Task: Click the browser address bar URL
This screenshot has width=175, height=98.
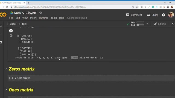Action: point(50,7)
